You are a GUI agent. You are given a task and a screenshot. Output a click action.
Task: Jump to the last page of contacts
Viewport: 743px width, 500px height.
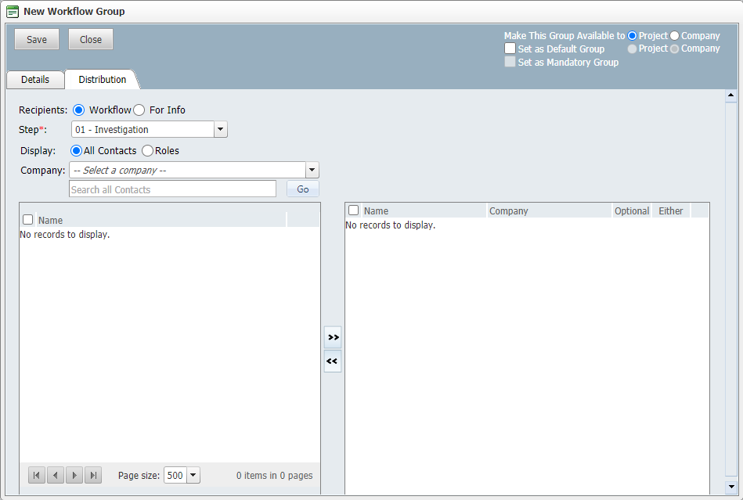[92, 475]
